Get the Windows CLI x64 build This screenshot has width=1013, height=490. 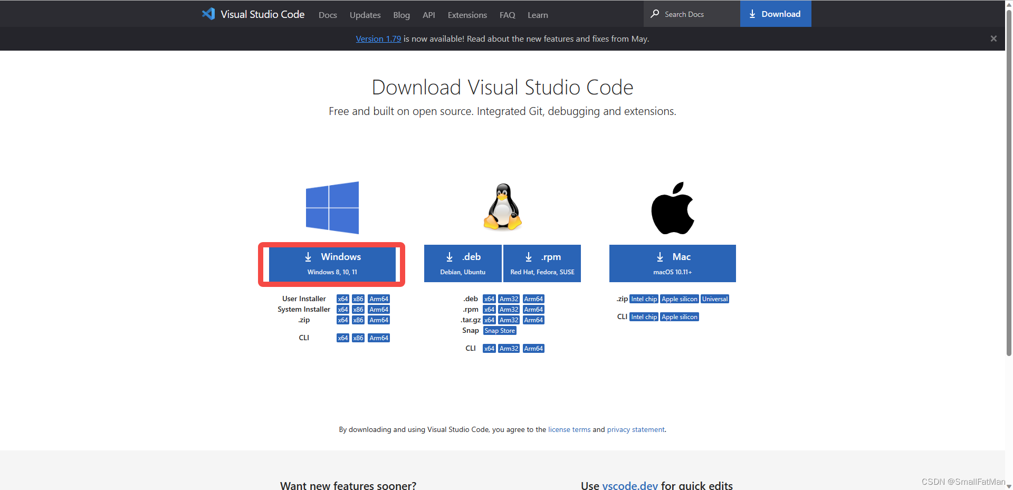click(x=343, y=338)
